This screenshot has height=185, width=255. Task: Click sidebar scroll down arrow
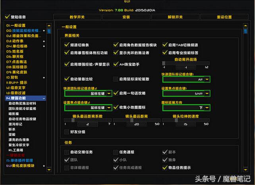(x=49, y=170)
